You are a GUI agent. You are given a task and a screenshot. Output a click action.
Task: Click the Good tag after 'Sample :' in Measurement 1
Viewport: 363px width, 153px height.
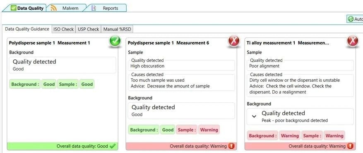pyautogui.click(x=87, y=84)
